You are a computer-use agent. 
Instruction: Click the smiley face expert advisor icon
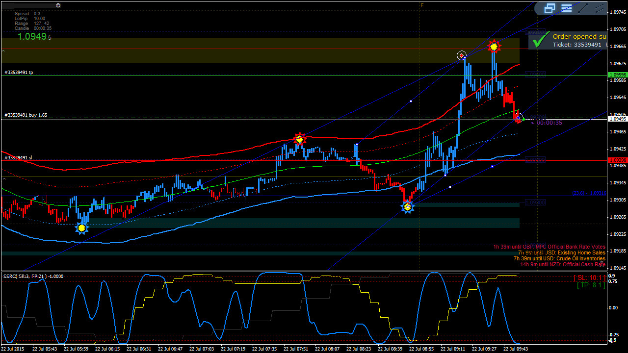tap(58, 5)
